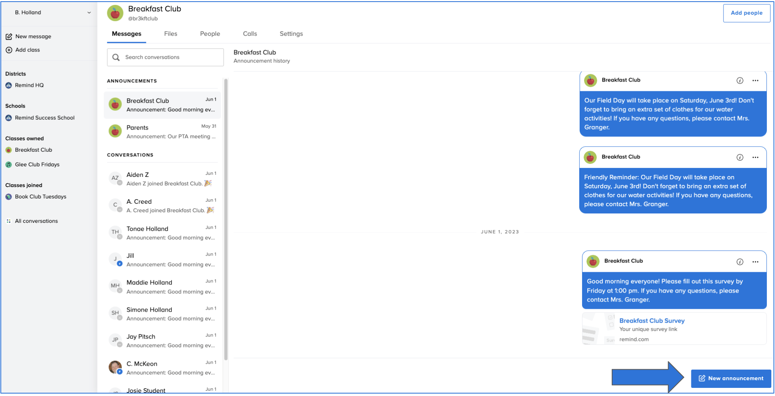Open three-dot menu on first Field Day announcement
The height and width of the screenshot is (396, 775).
point(755,80)
